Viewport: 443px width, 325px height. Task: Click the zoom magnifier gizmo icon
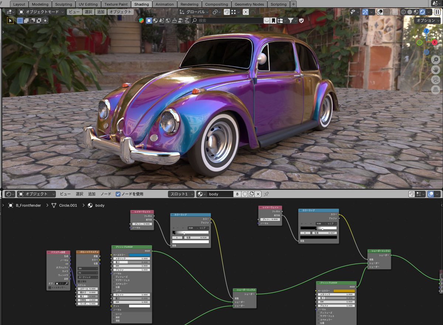point(436,59)
